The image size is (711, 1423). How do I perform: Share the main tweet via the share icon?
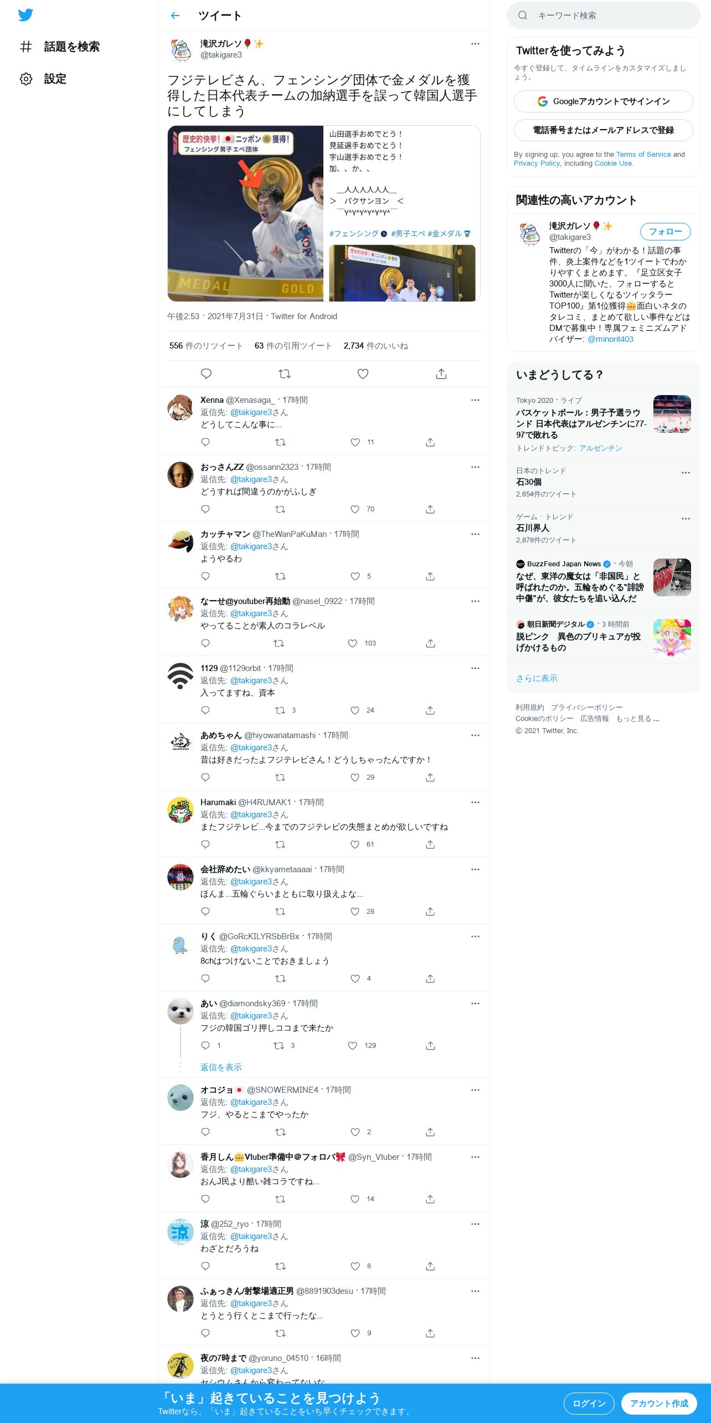point(441,373)
